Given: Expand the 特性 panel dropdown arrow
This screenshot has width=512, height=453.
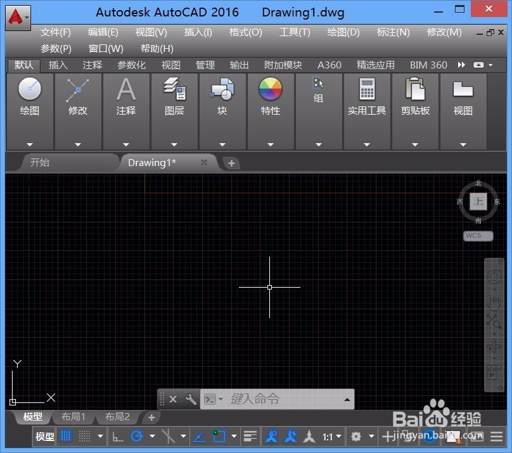Looking at the screenshot, I should point(271,144).
